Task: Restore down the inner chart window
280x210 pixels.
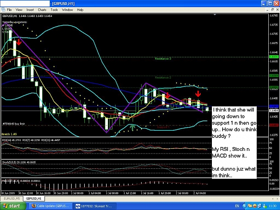Action: [x=272, y=10]
